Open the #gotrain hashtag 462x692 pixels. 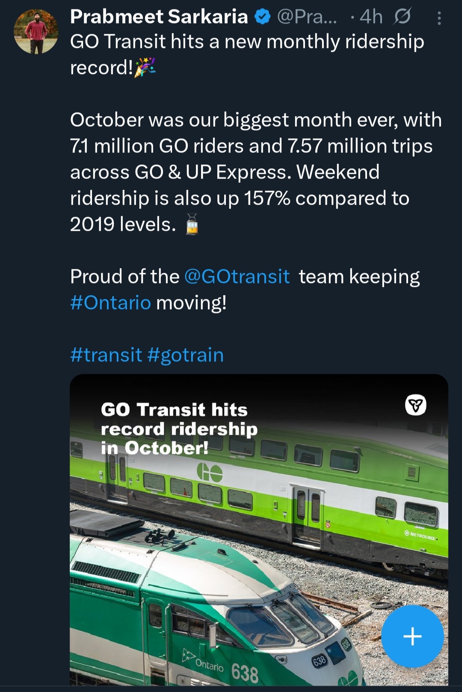click(185, 355)
